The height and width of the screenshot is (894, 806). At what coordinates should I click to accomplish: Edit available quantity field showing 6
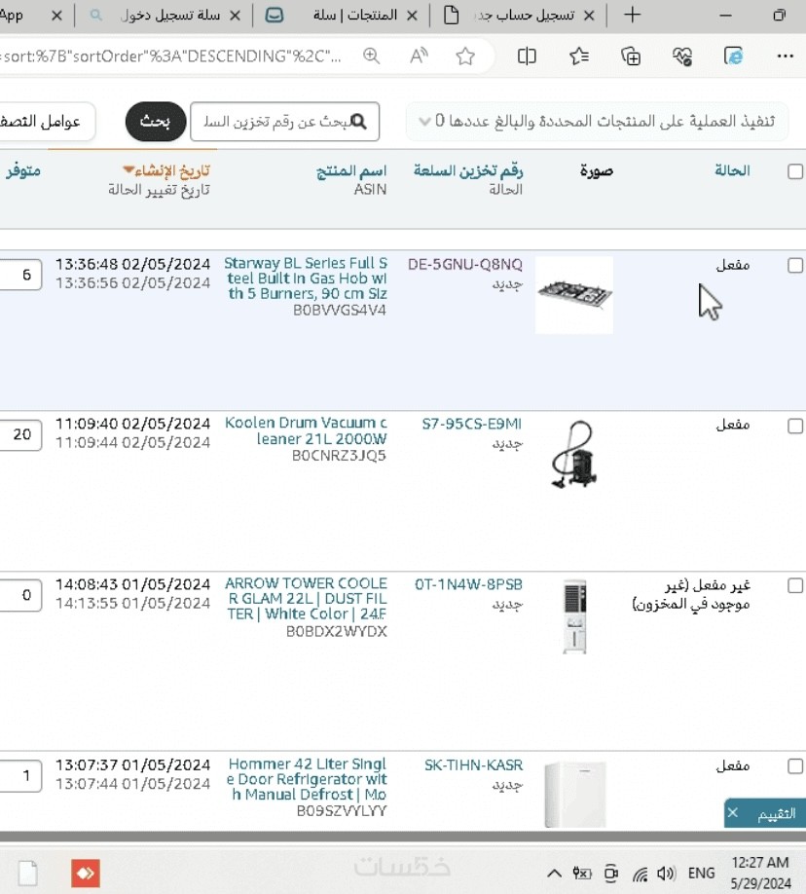pos(20,275)
